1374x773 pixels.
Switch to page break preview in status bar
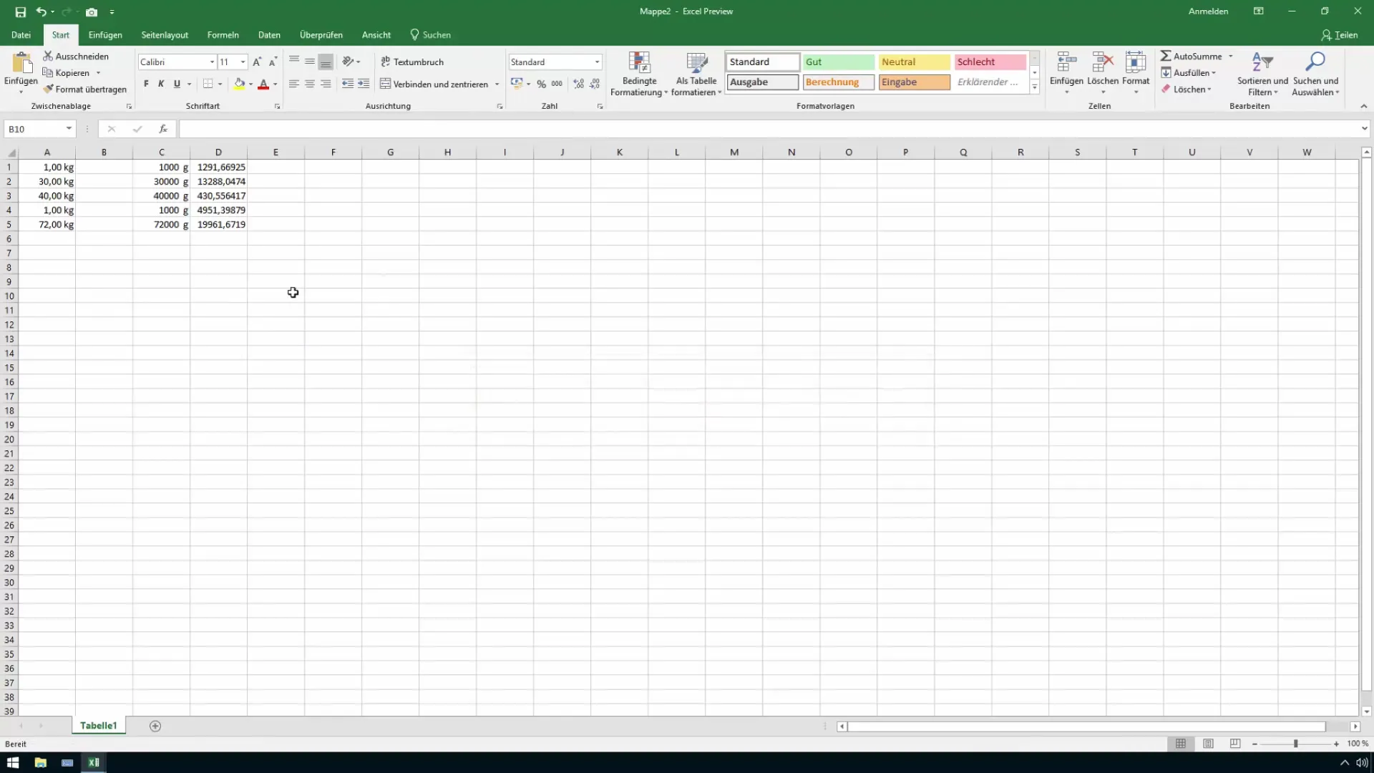[1235, 744]
